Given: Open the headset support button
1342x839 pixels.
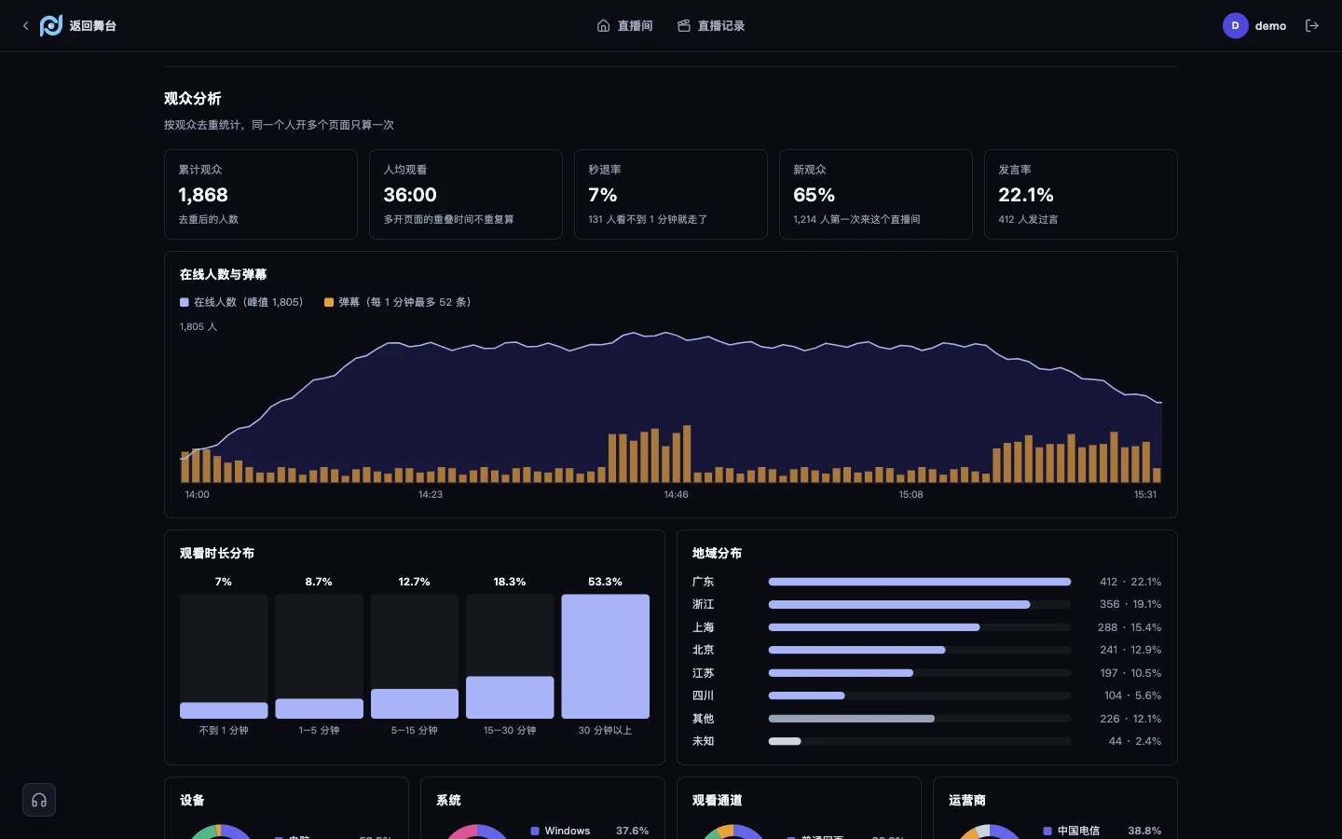Looking at the screenshot, I should tap(39, 800).
